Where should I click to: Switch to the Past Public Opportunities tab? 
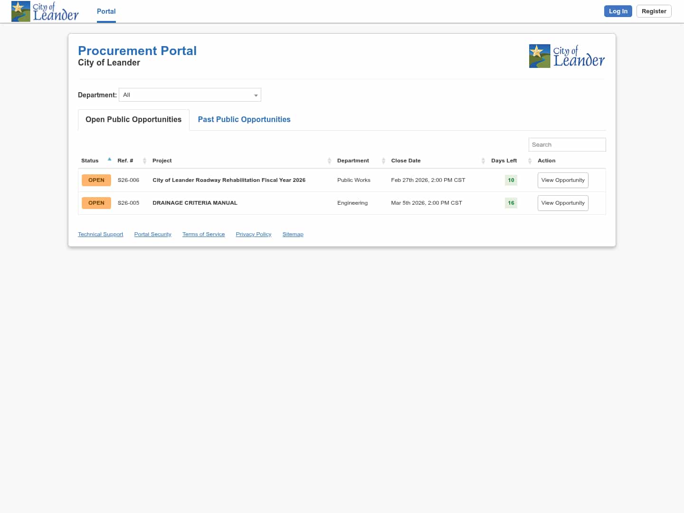tap(244, 119)
